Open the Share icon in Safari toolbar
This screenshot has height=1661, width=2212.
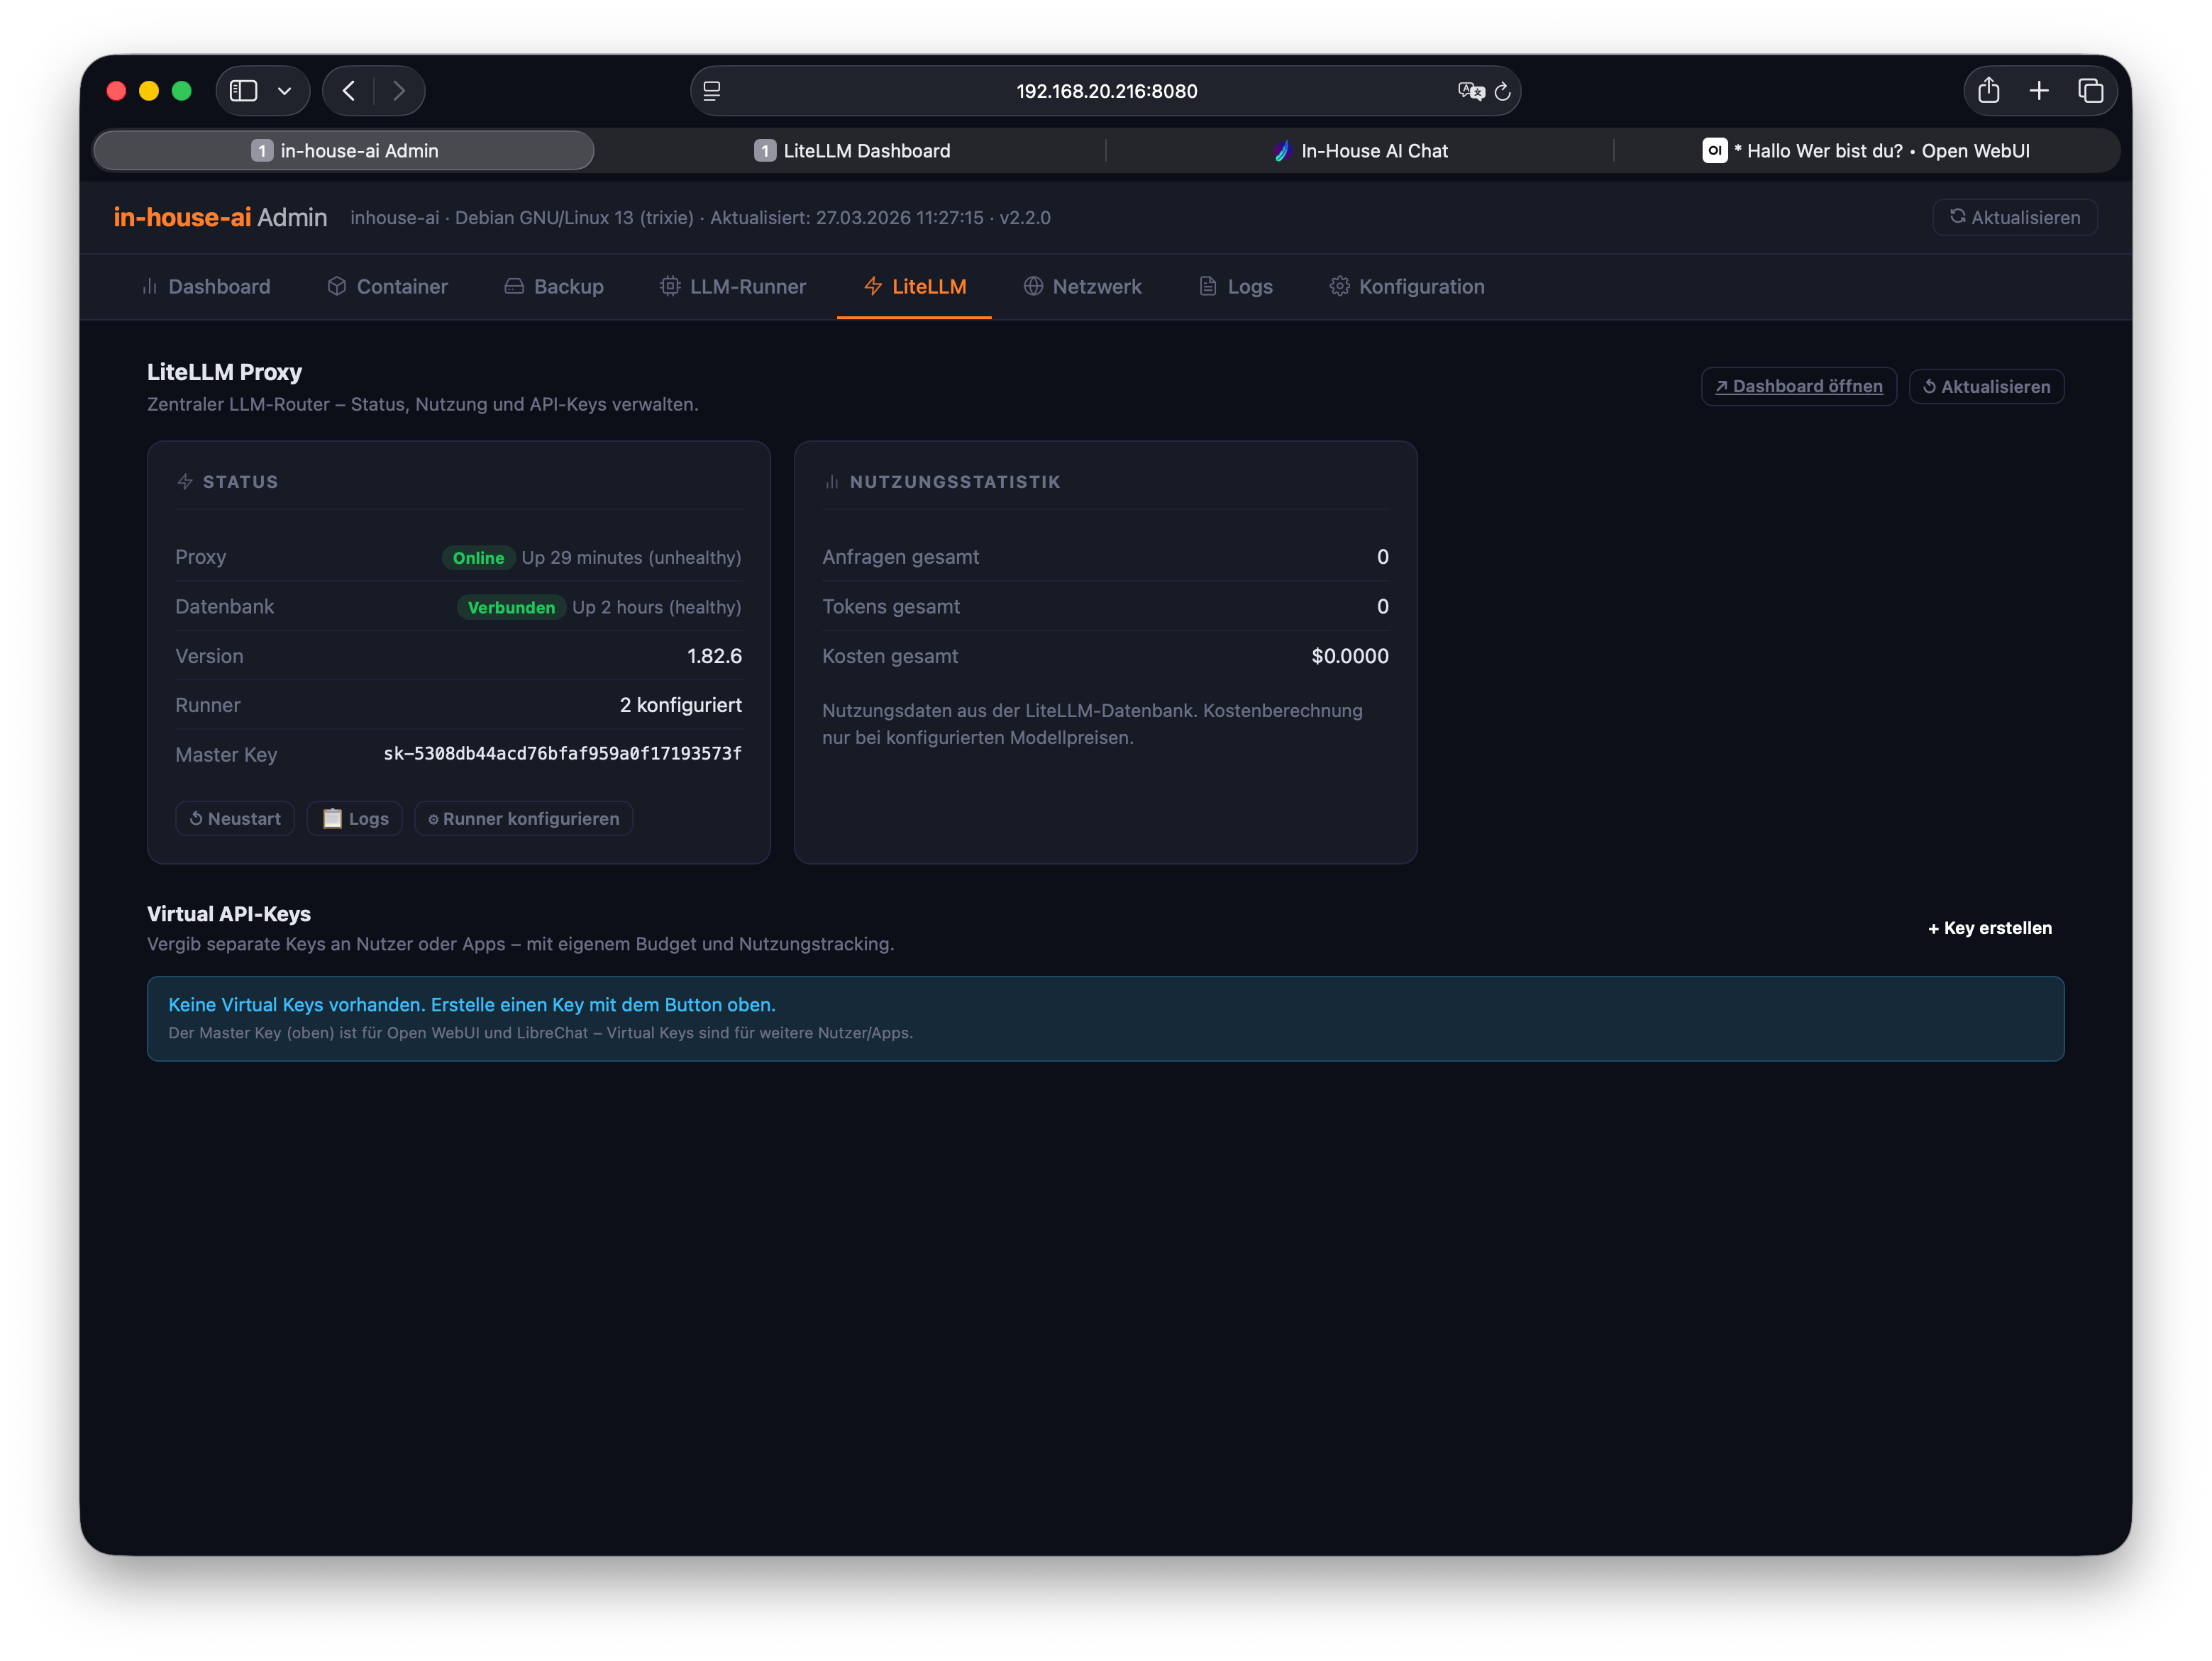click(x=1988, y=91)
